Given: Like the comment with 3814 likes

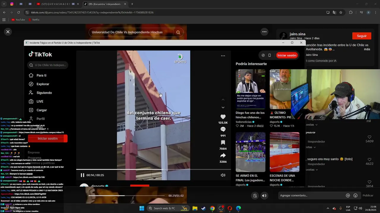Looking at the screenshot, I should [369, 182].
